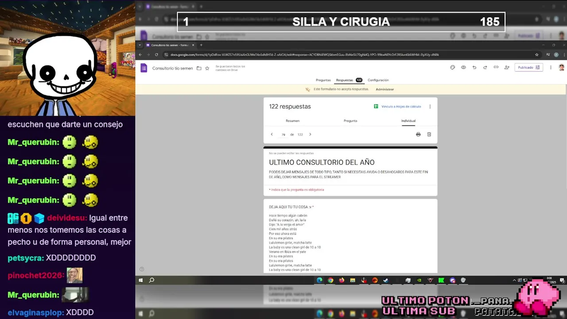This screenshot has width=567, height=319.
Task: Open Forms more options menu beside Publicado
Action: (551, 67)
